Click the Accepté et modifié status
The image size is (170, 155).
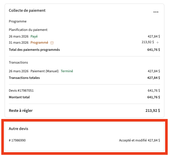(x=133, y=140)
